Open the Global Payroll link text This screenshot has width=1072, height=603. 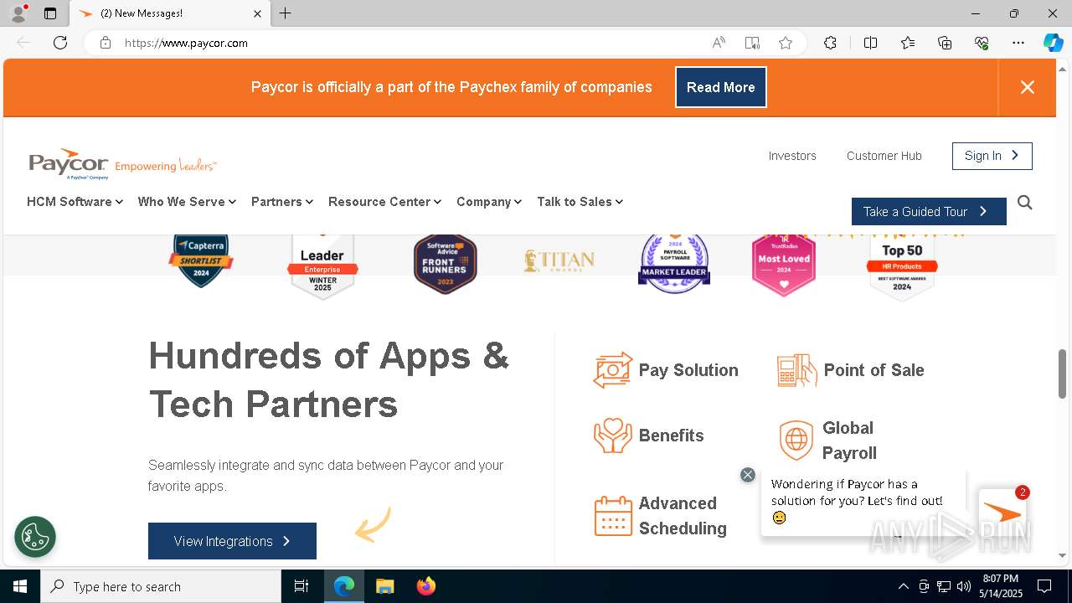tap(849, 441)
